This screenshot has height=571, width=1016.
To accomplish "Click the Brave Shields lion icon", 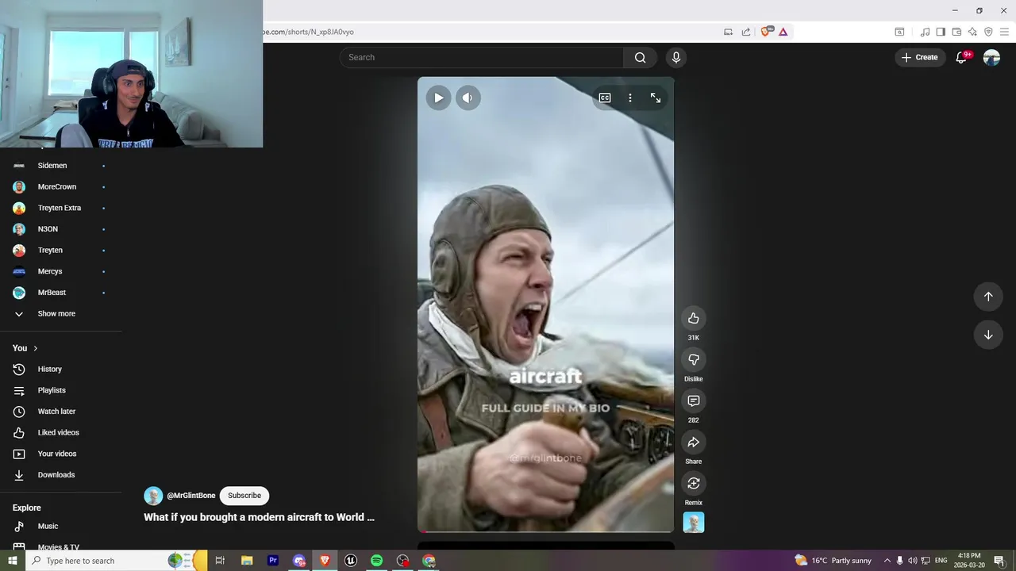I will coord(767,32).
